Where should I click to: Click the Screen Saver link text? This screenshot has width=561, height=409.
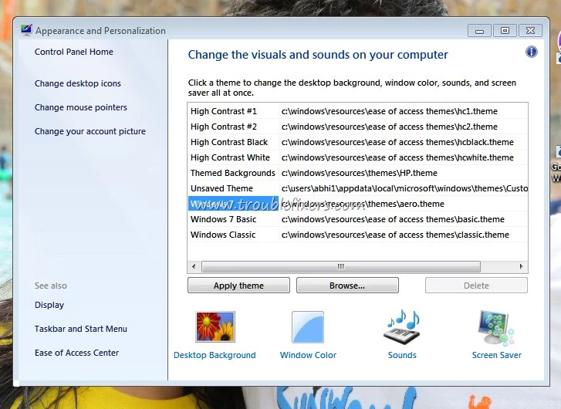point(497,355)
